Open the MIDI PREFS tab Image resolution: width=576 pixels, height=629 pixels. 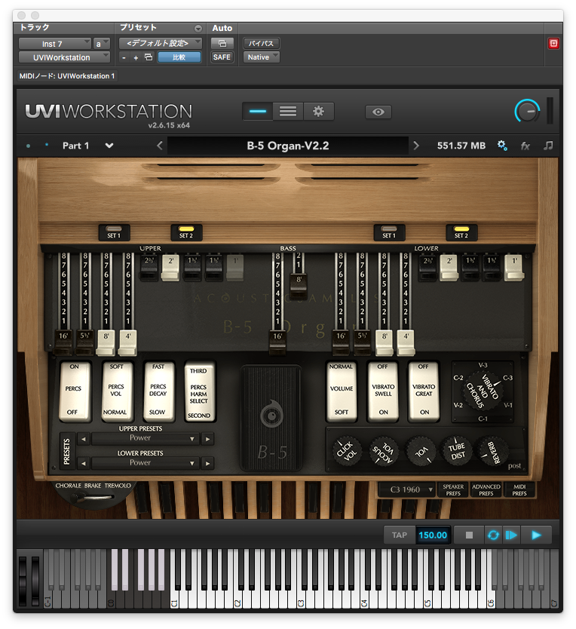click(x=519, y=489)
